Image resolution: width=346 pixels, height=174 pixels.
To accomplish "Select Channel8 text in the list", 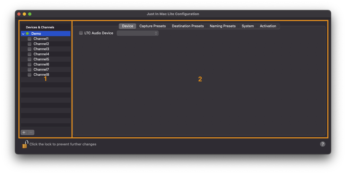I will pyautogui.click(x=41, y=74).
